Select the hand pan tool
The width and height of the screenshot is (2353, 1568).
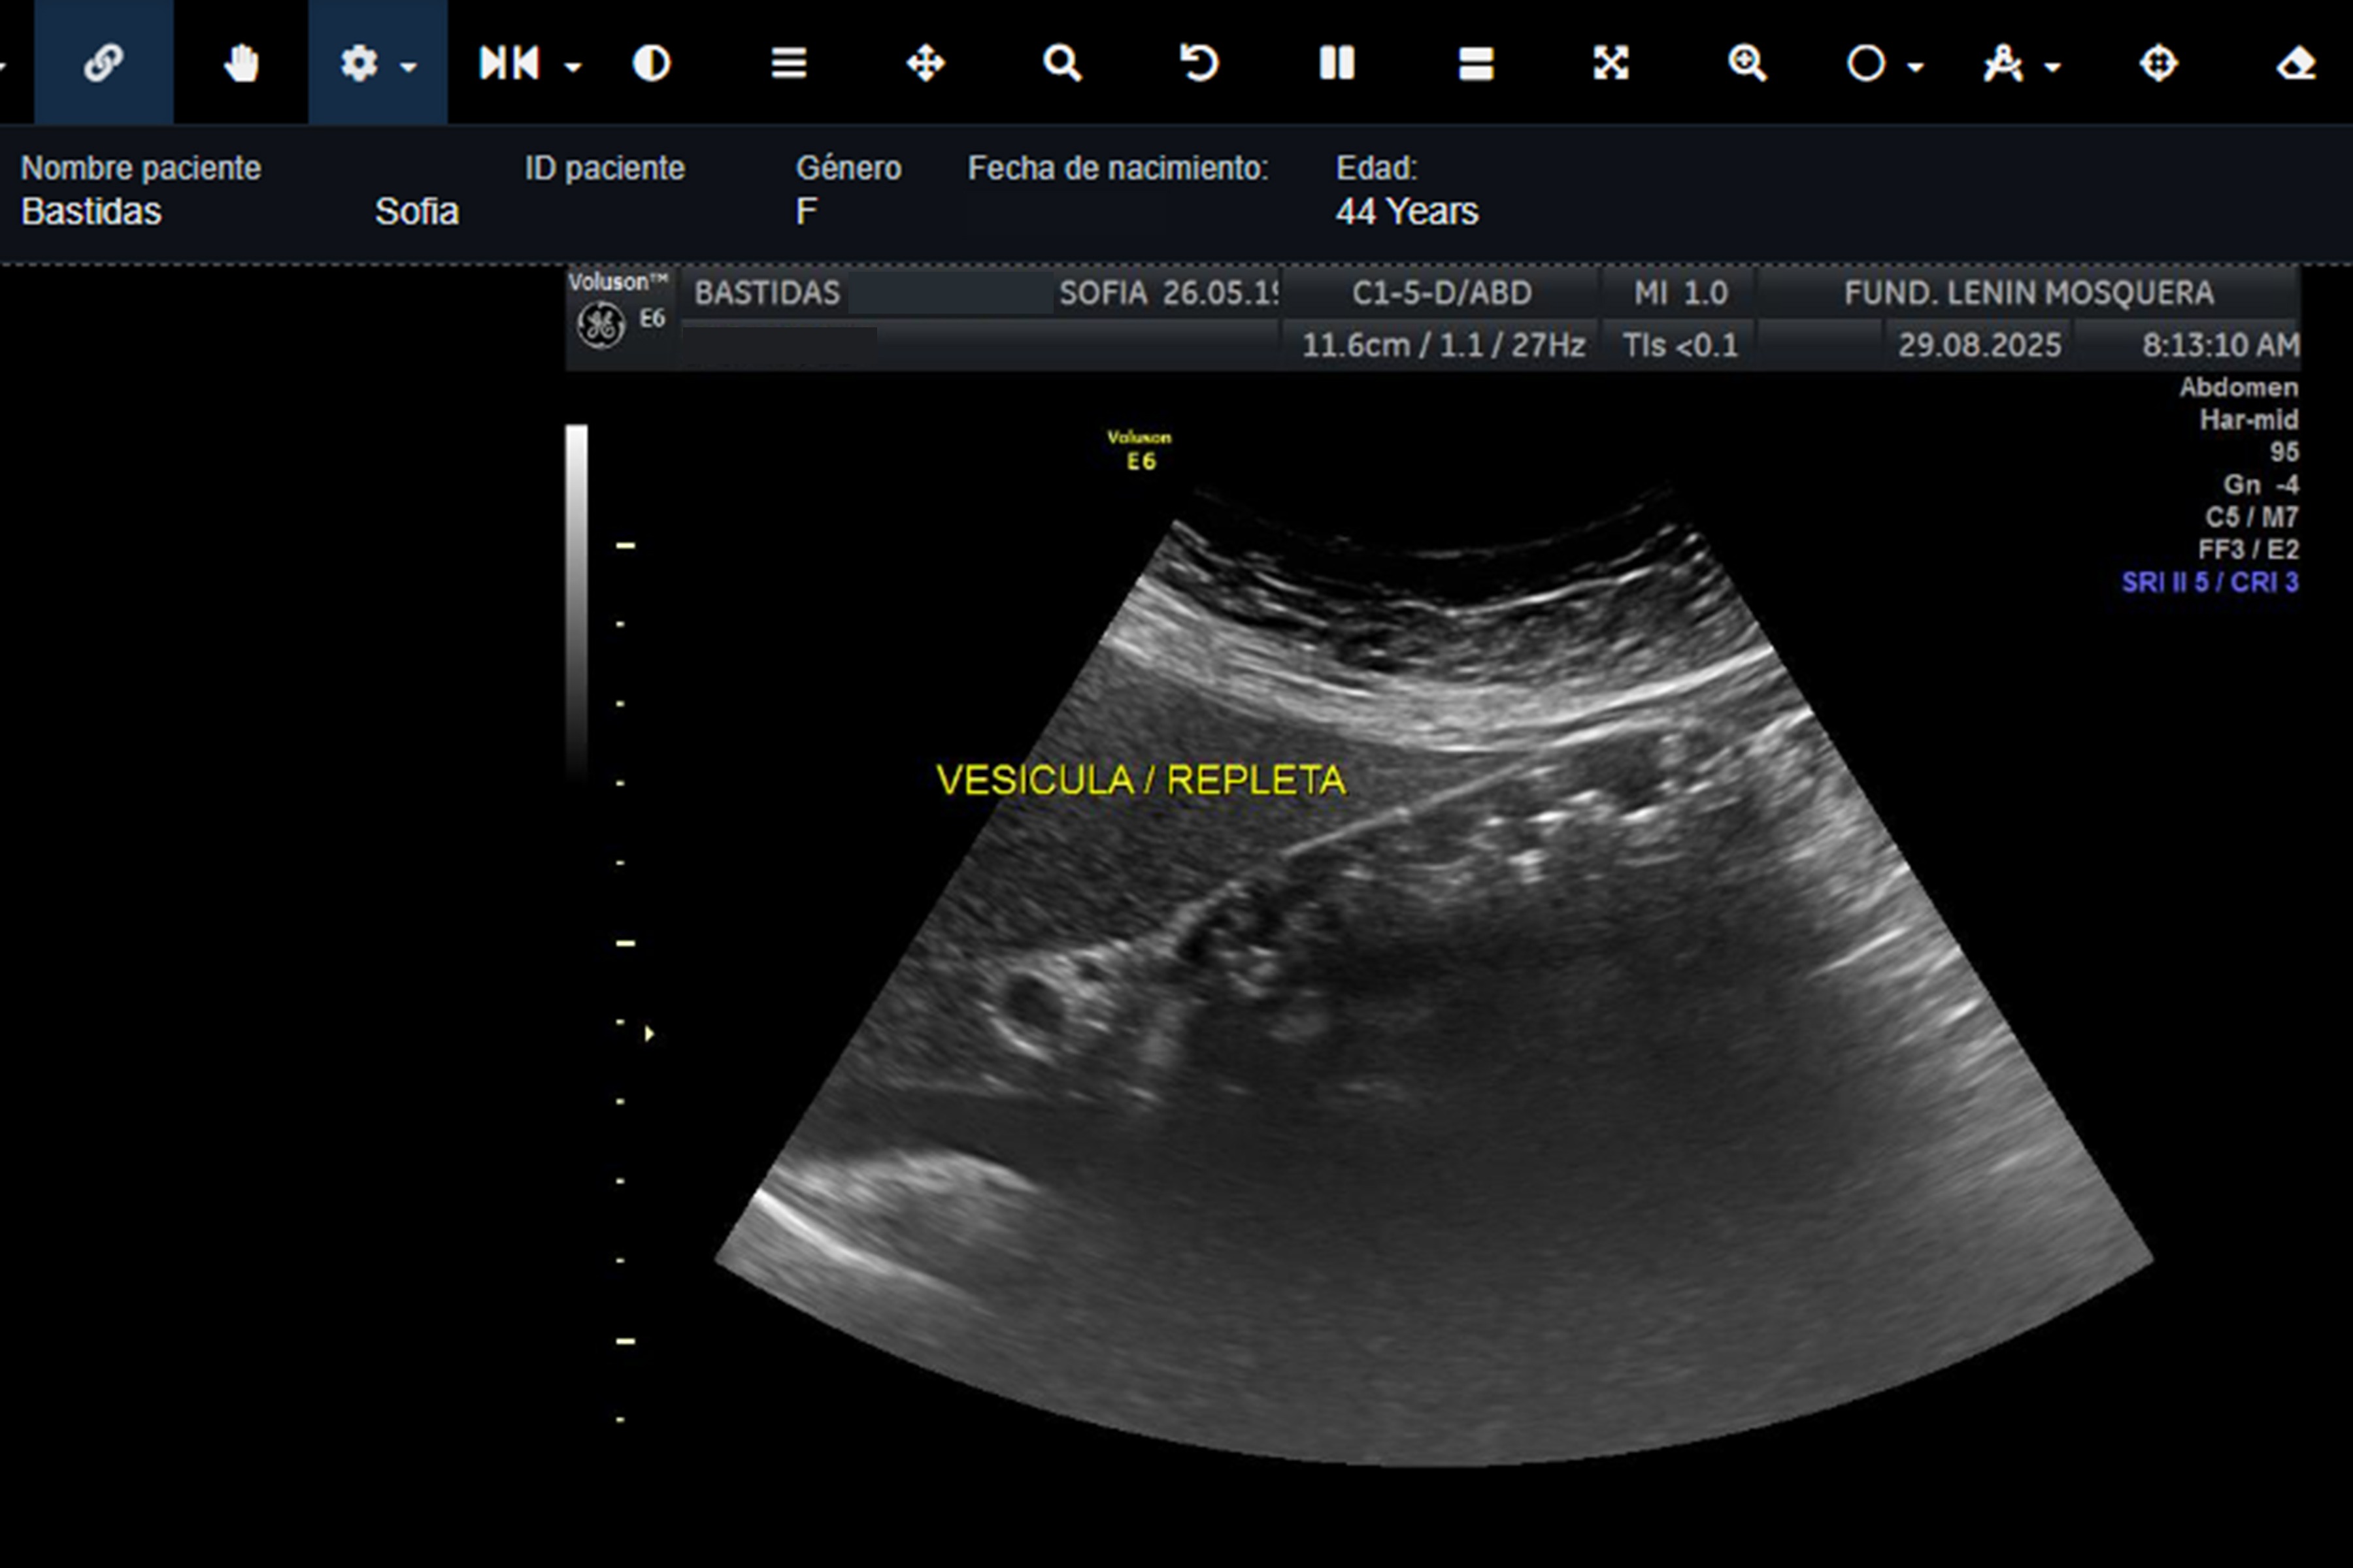(x=241, y=63)
